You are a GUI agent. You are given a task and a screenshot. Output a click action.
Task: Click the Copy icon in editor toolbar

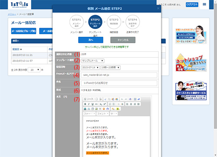click(109, 99)
